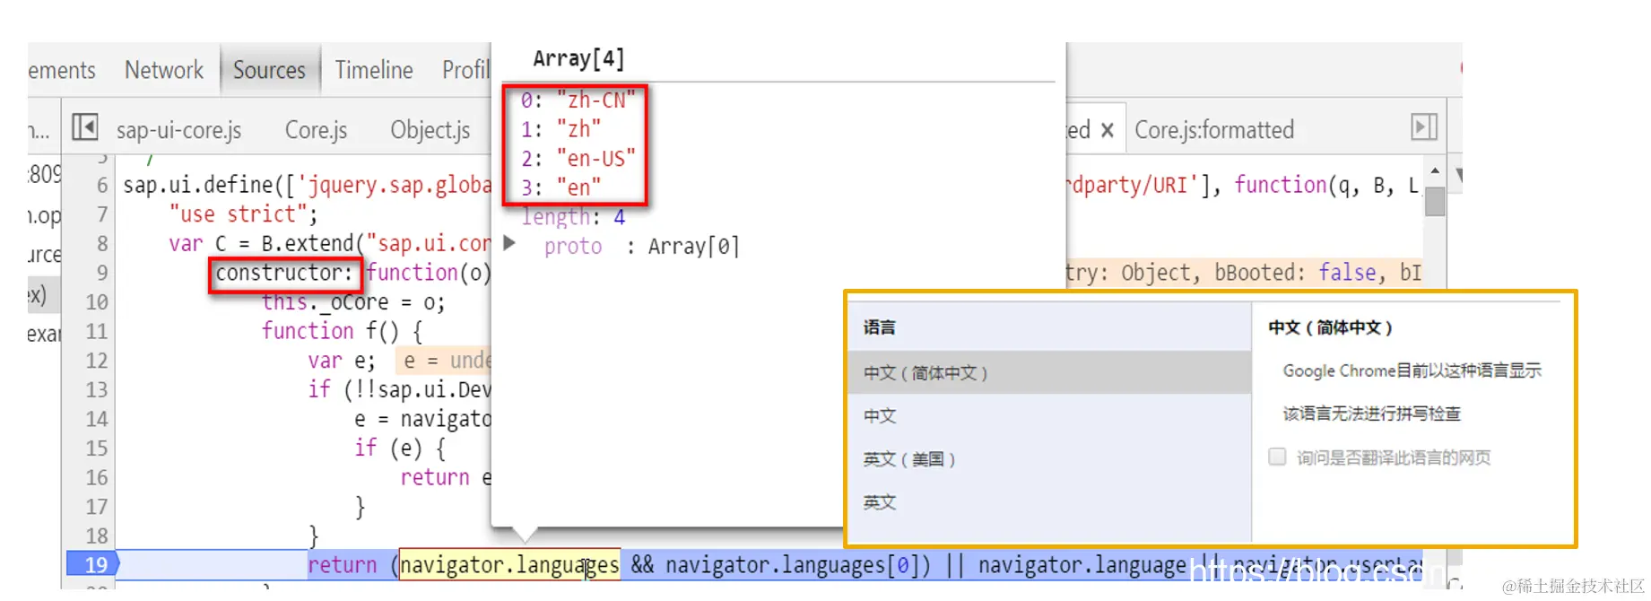Switch to the Network tab

[164, 70]
